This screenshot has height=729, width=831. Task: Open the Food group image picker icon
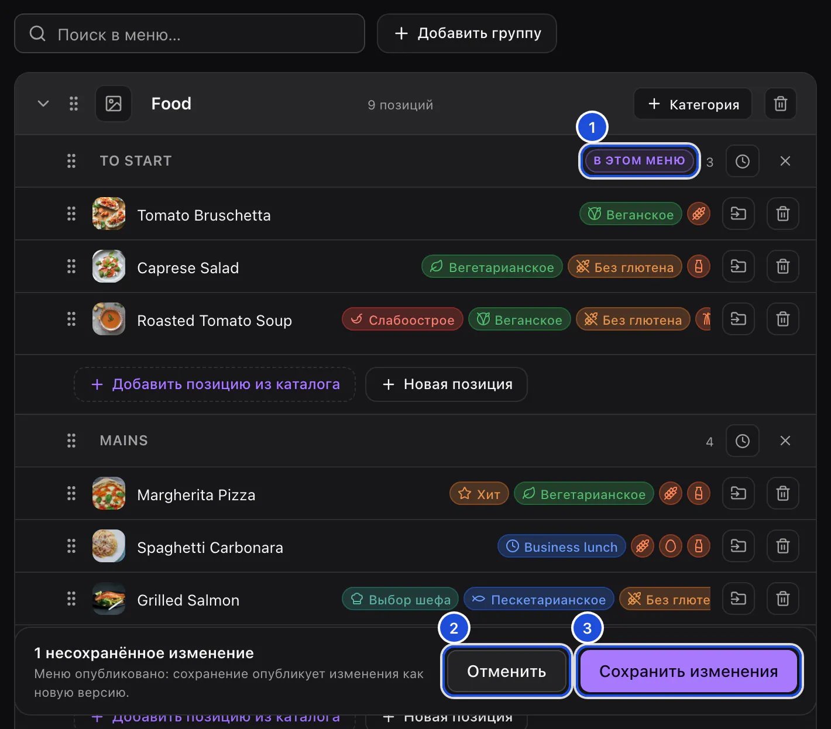(114, 104)
